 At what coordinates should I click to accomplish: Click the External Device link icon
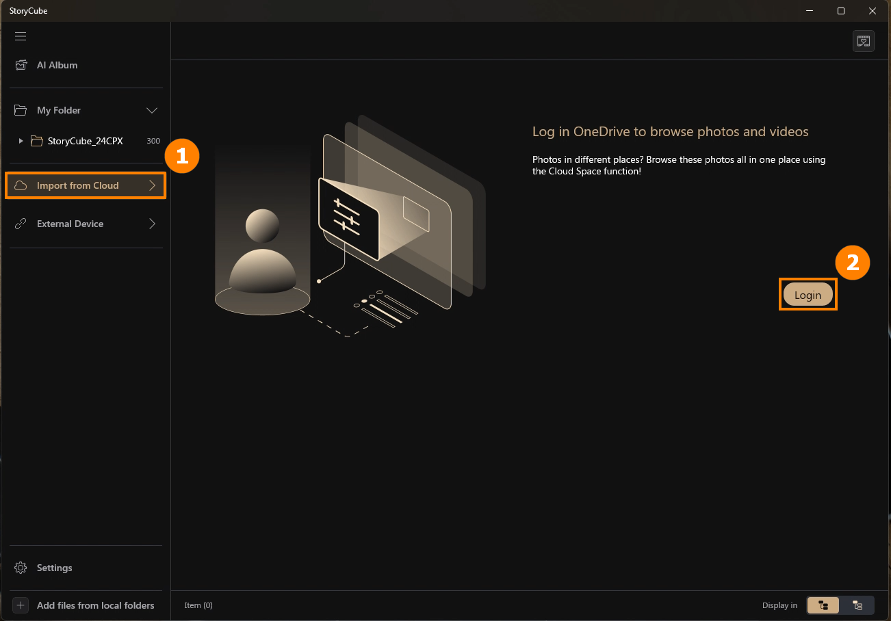tap(21, 224)
